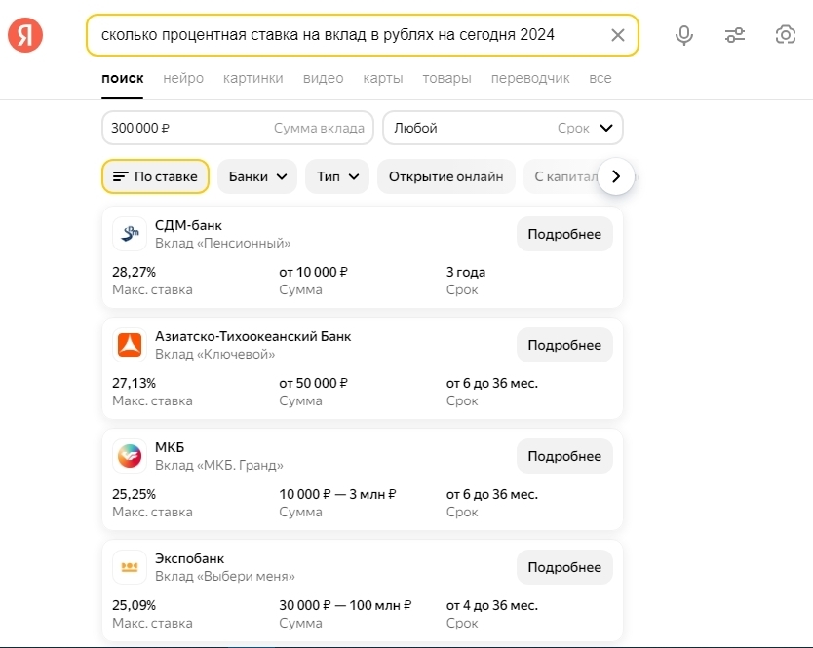This screenshot has height=648, width=813.
Task: Switch to the нейро tab
Action: 183,78
